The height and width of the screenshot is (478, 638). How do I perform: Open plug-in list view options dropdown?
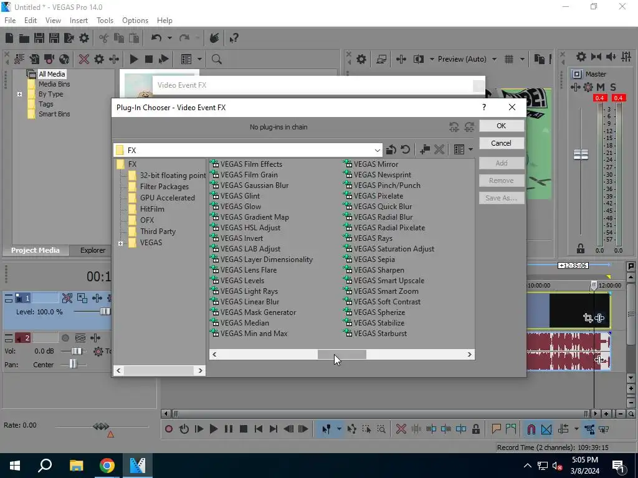(x=471, y=149)
